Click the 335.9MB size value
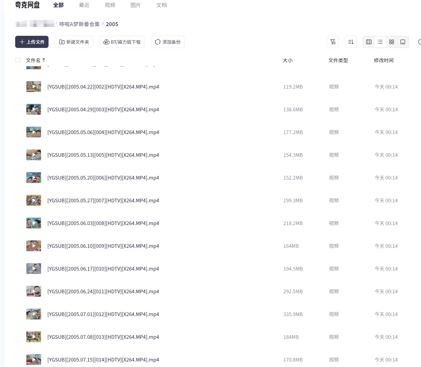 (293, 314)
